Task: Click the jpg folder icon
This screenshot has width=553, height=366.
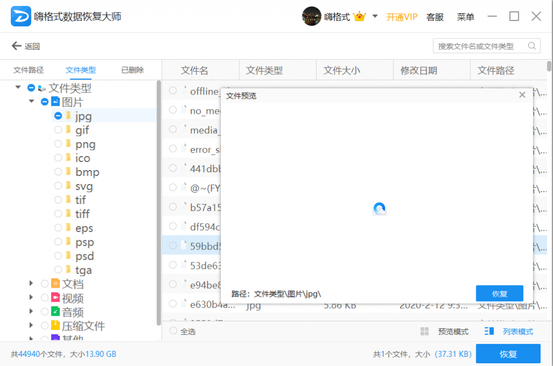Action: (x=69, y=116)
